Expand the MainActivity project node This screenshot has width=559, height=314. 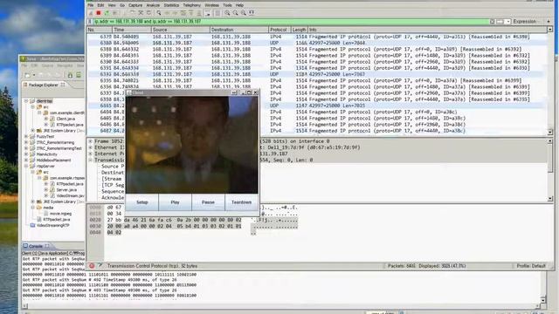(x=26, y=154)
